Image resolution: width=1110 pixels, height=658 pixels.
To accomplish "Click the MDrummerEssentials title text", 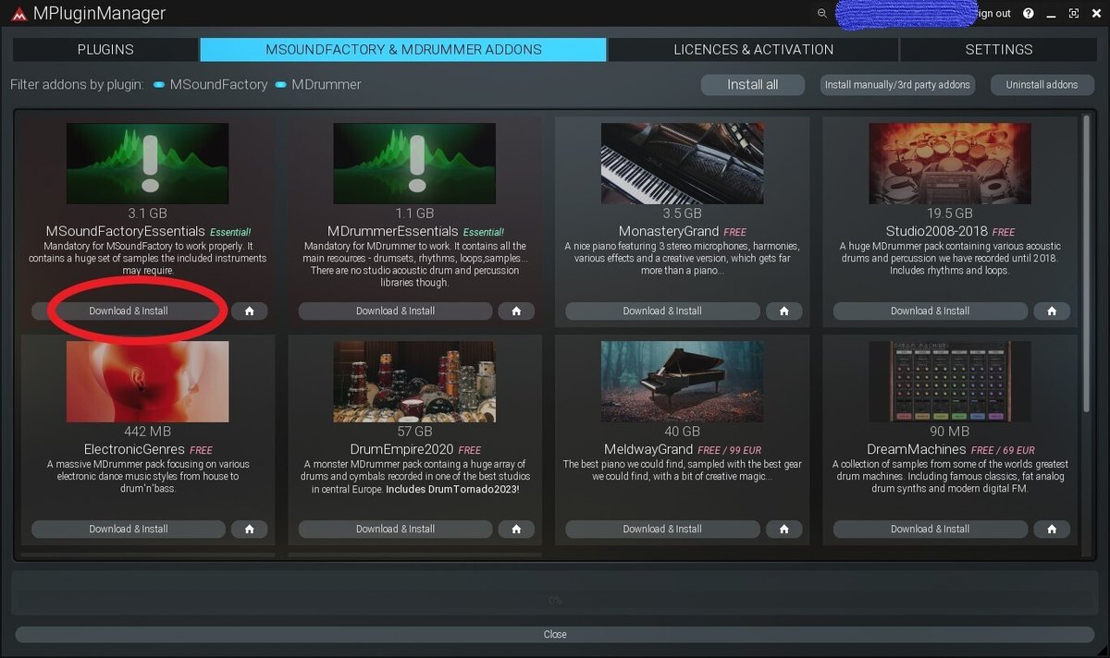I will 393,231.
